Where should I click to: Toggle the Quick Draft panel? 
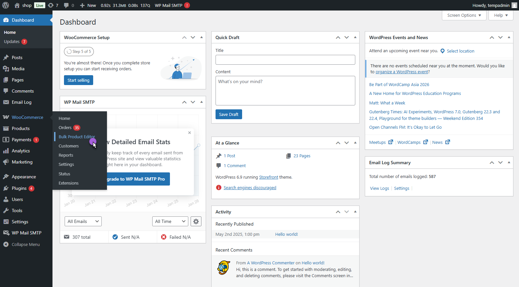click(355, 37)
